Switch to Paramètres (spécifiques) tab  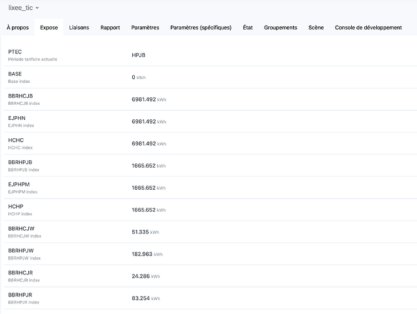201,28
